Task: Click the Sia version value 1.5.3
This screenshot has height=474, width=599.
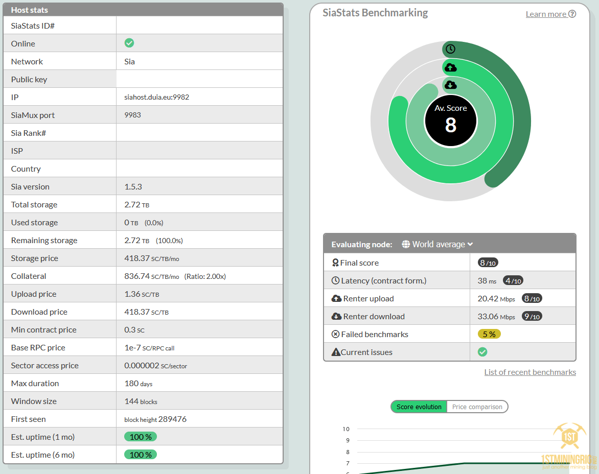Action: pos(133,186)
